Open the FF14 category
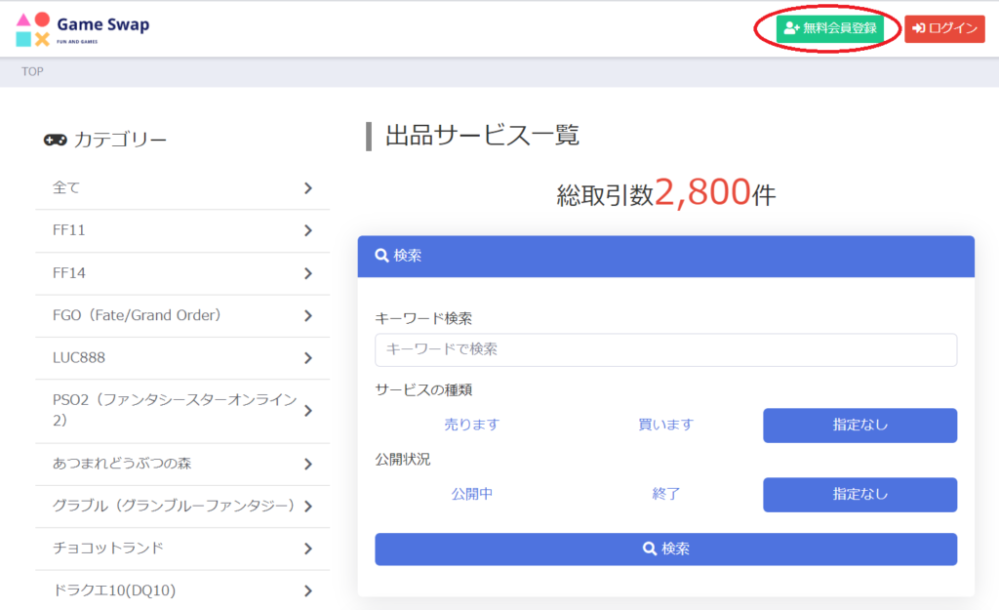Image resolution: width=999 pixels, height=610 pixels. (x=182, y=273)
